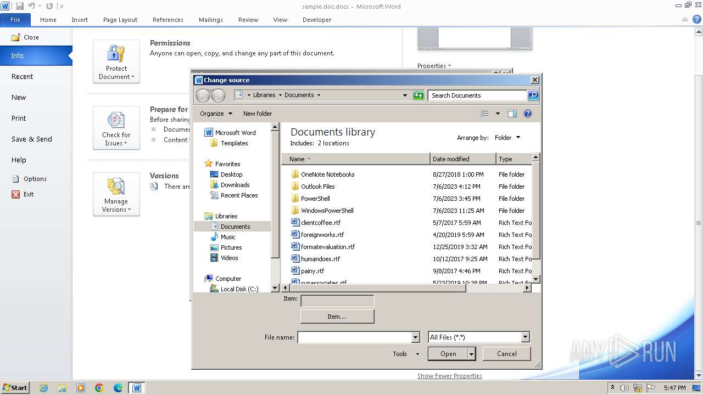
Task: Open Internet Explorer from taskbar
Action: point(43,388)
